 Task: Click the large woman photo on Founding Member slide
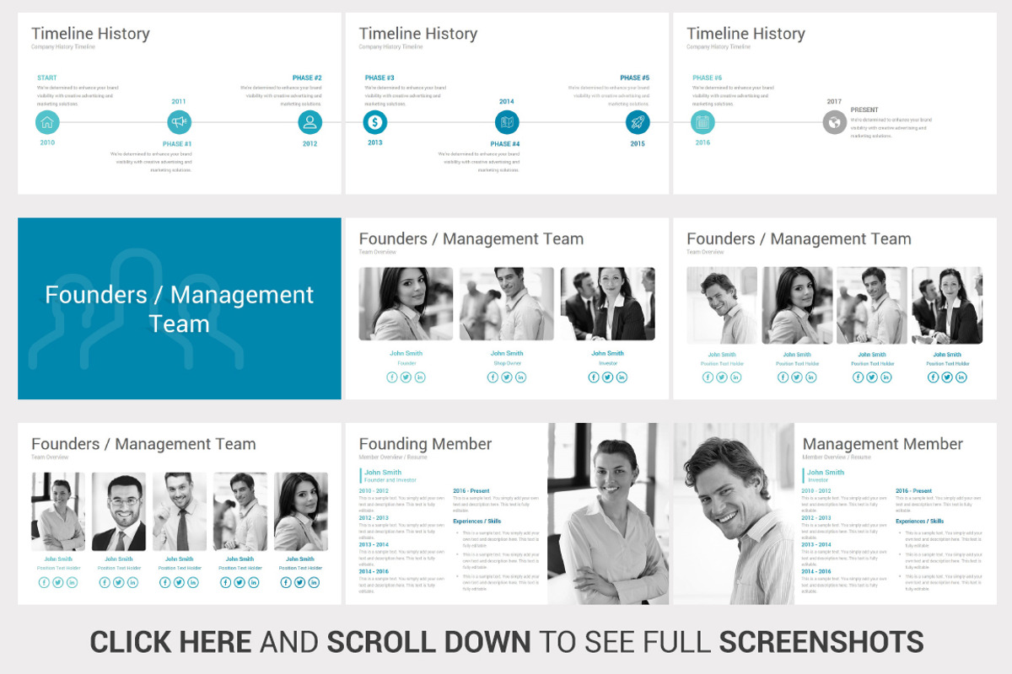tap(609, 514)
